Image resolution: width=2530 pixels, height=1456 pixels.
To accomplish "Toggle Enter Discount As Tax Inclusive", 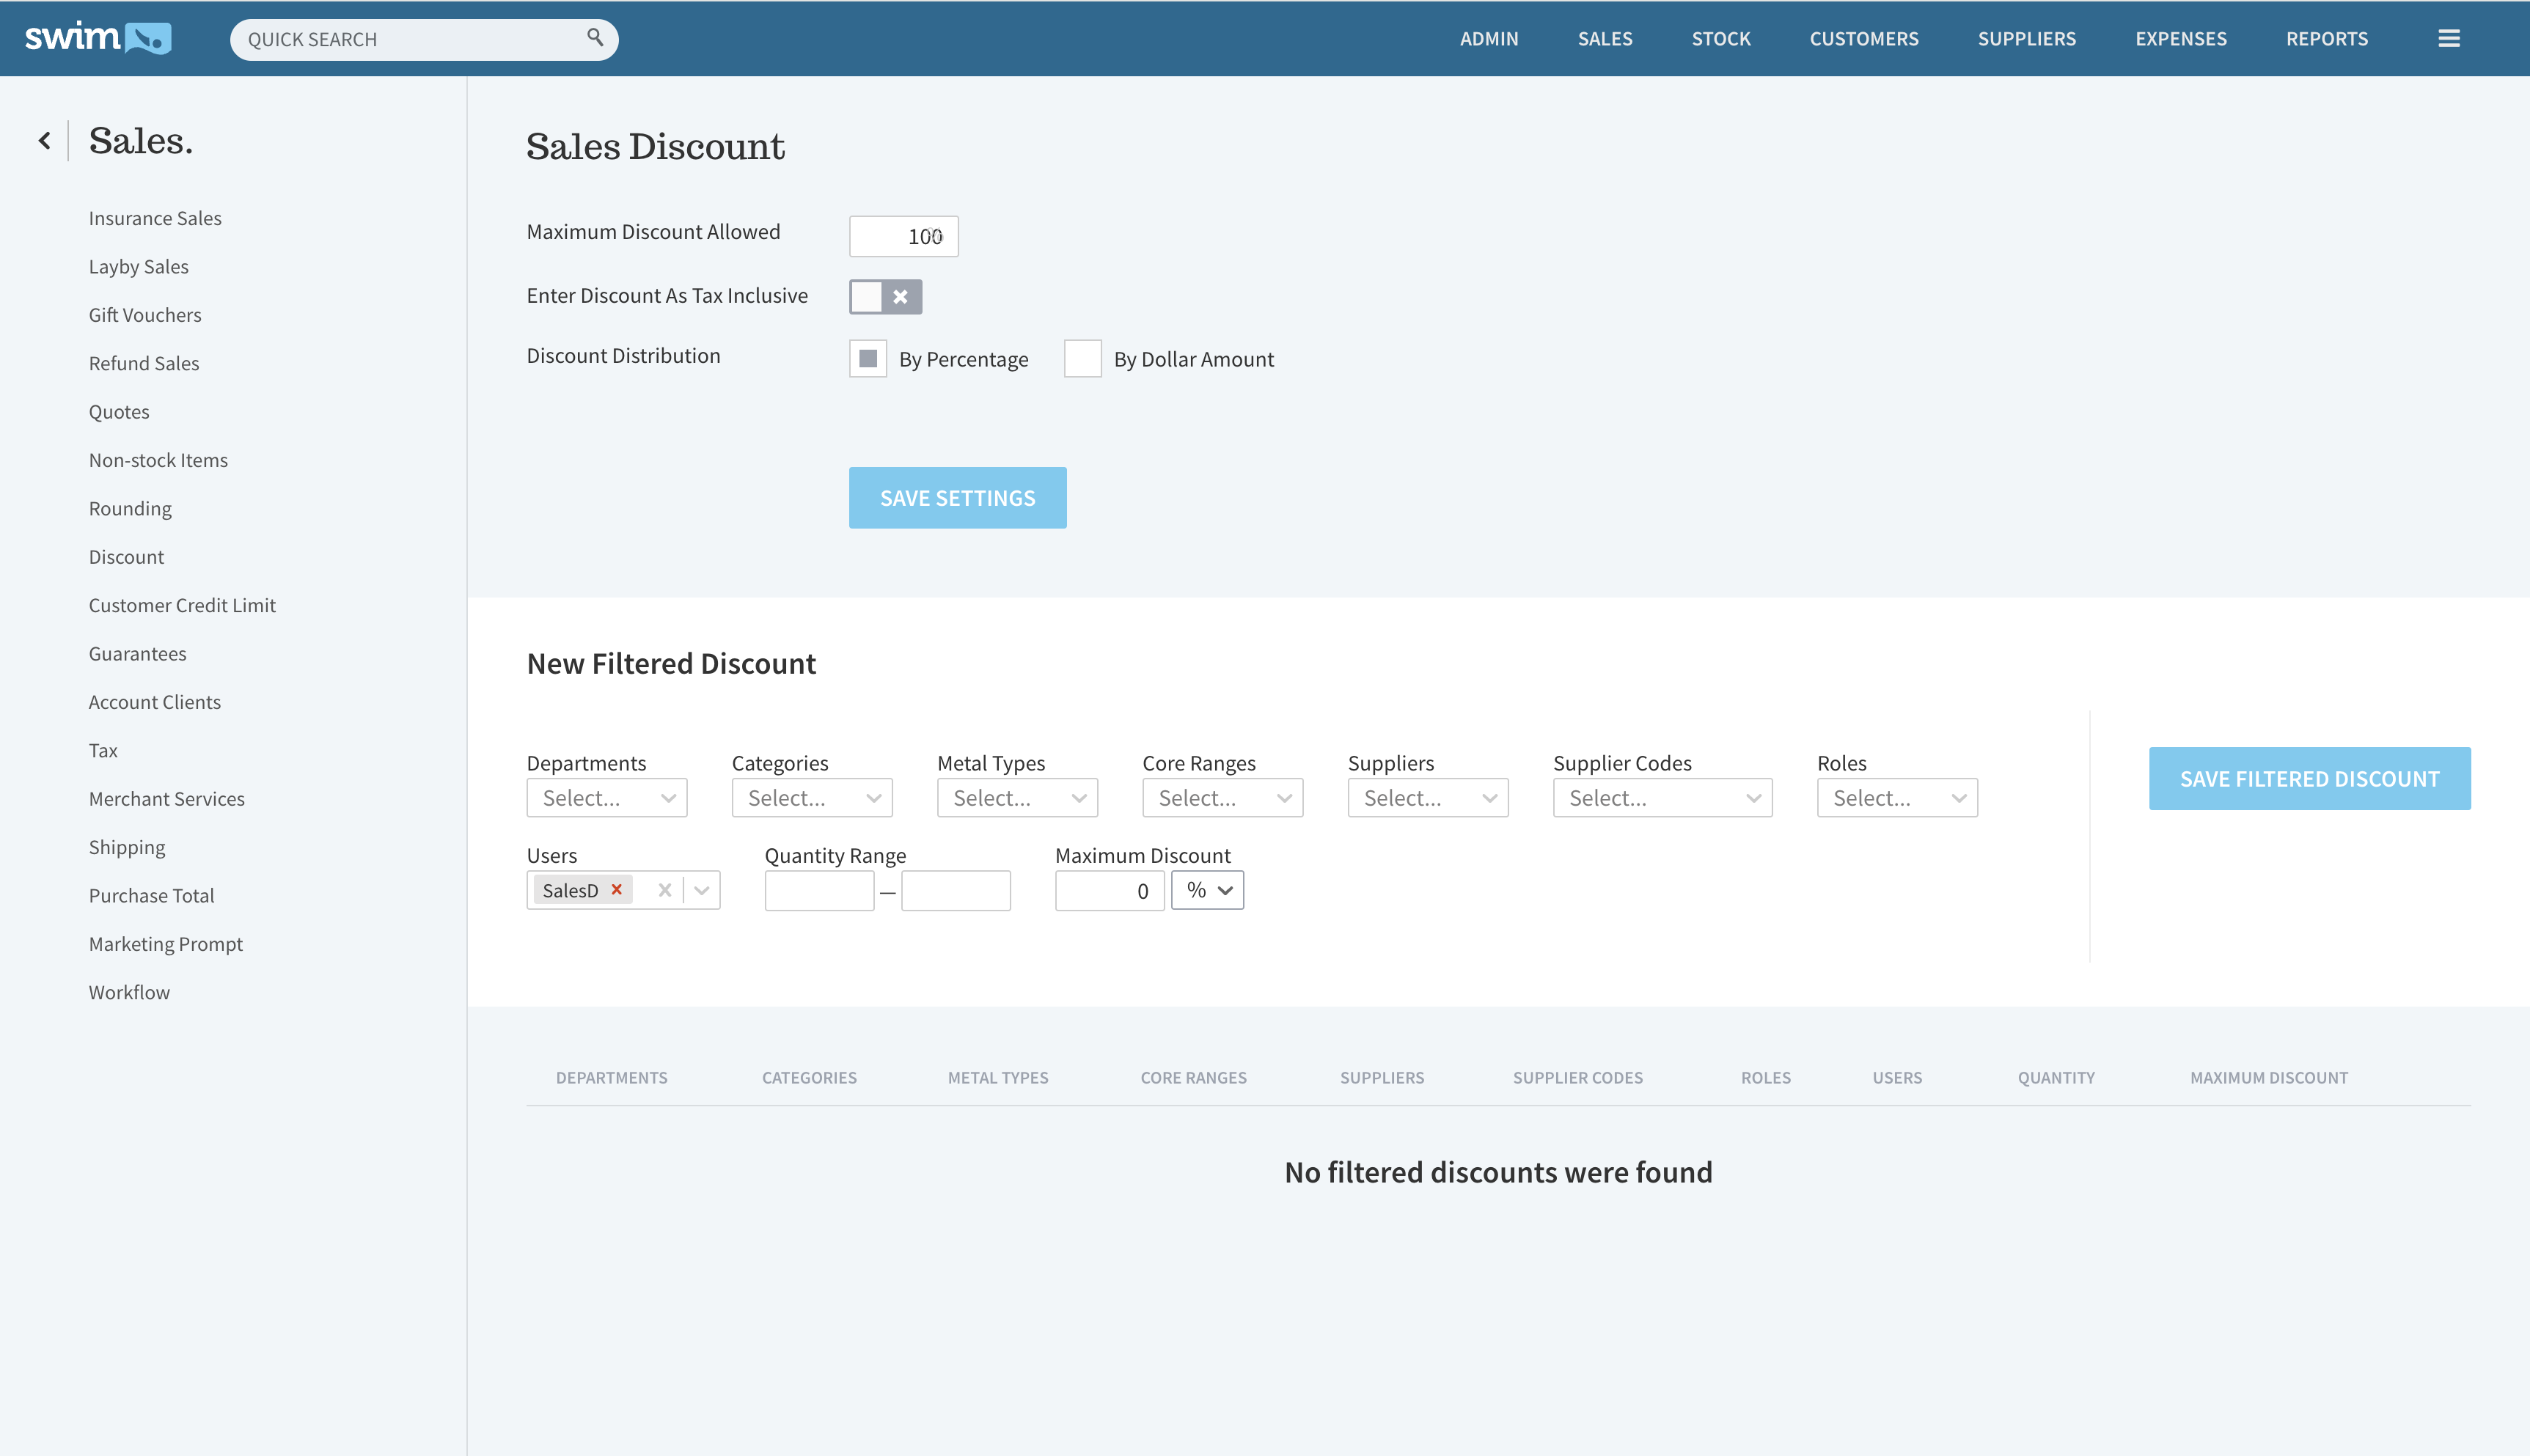I will [x=885, y=296].
